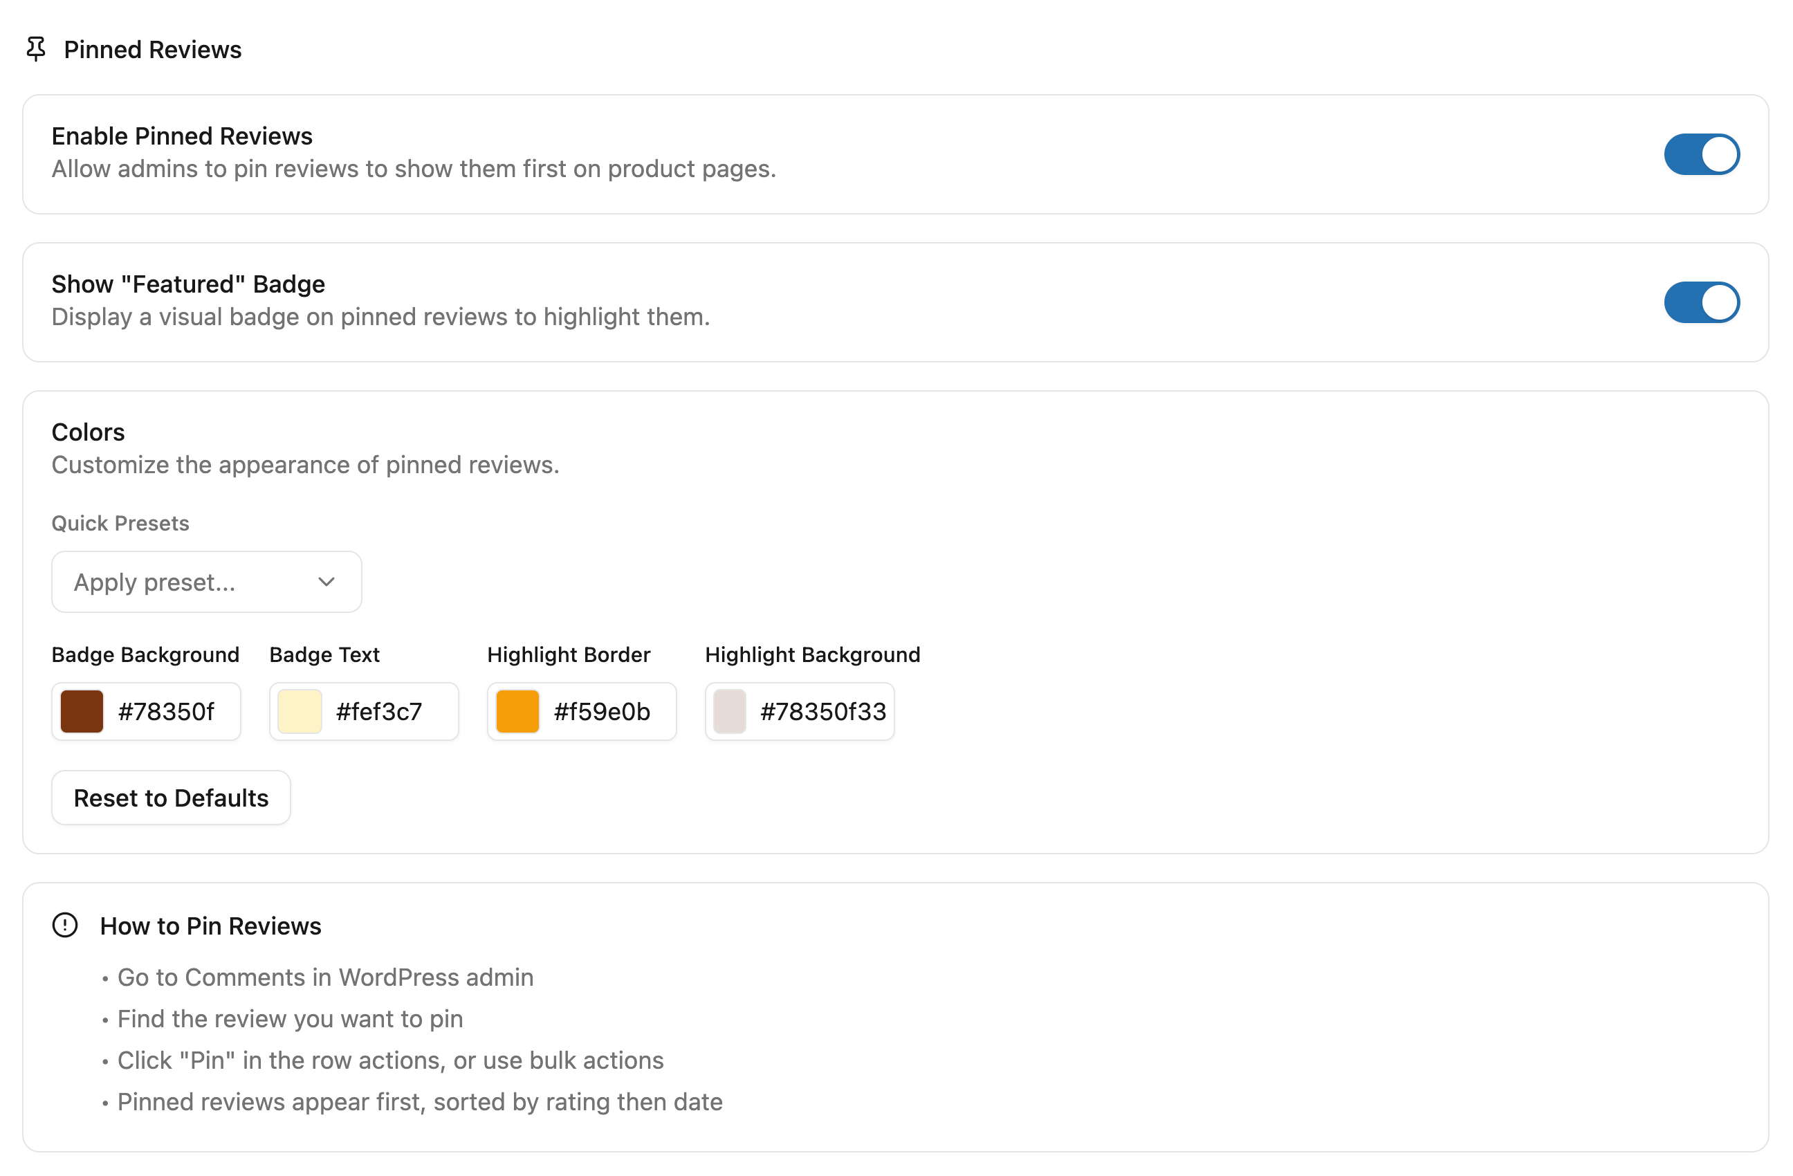Choose the Highlight Border orange swatch
The height and width of the screenshot is (1176, 1793).
pos(517,711)
